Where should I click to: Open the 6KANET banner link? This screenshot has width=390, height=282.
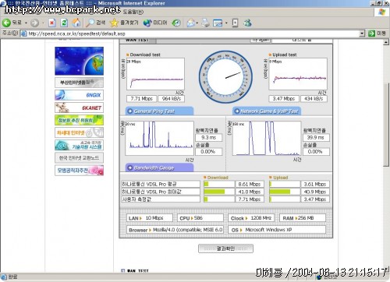point(79,108)
